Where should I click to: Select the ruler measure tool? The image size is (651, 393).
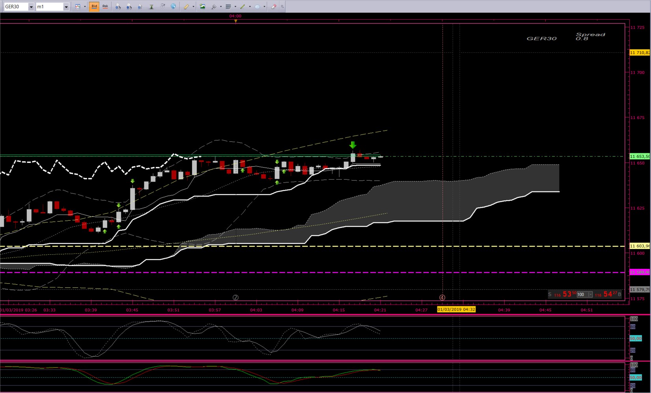[x=187, y=7]
